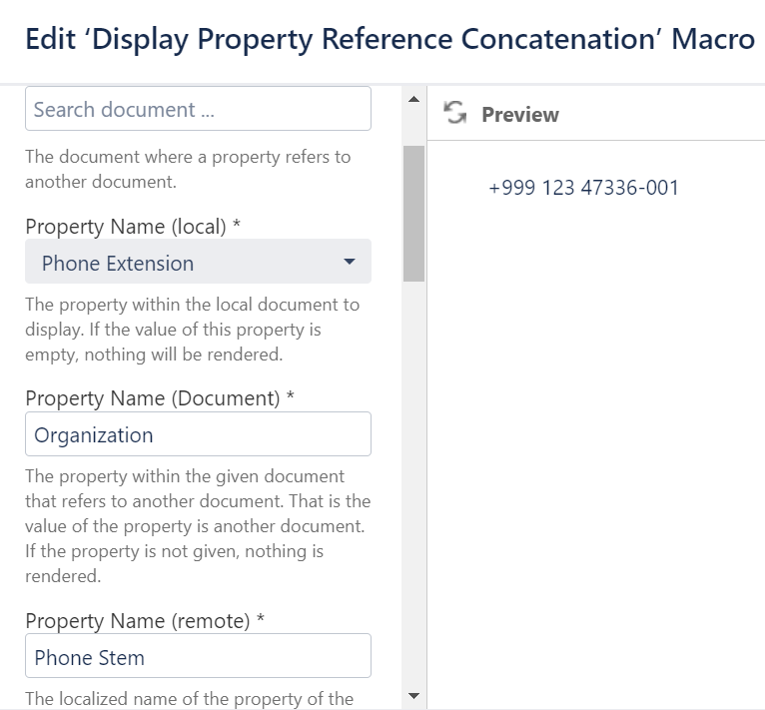Click the Search document field
Viewport: 765px width, 710px height.
click(198, 109)
